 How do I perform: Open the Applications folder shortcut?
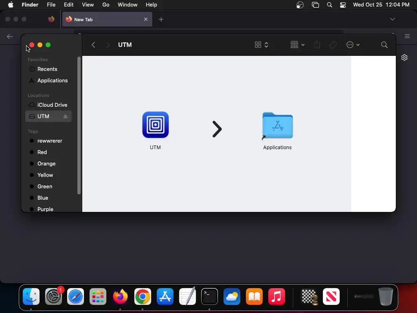(277, 126)
